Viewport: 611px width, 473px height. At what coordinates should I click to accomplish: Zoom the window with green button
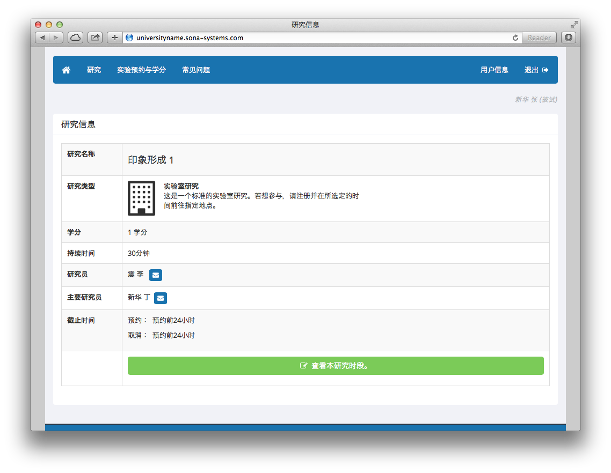60,25
